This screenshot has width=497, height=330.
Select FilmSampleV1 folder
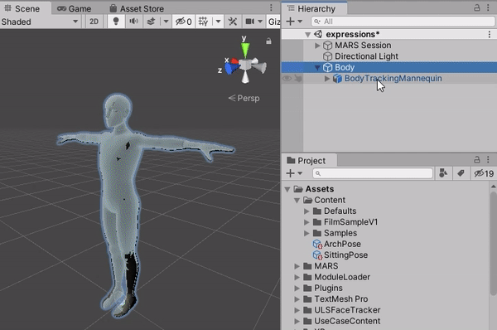coord(350,222)
